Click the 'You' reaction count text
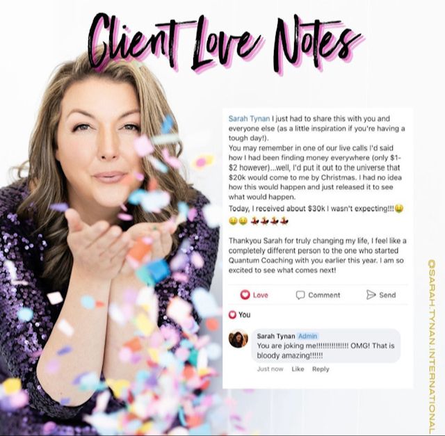Image resolution: width=445 pixels, height=436 pixels. 244,315
